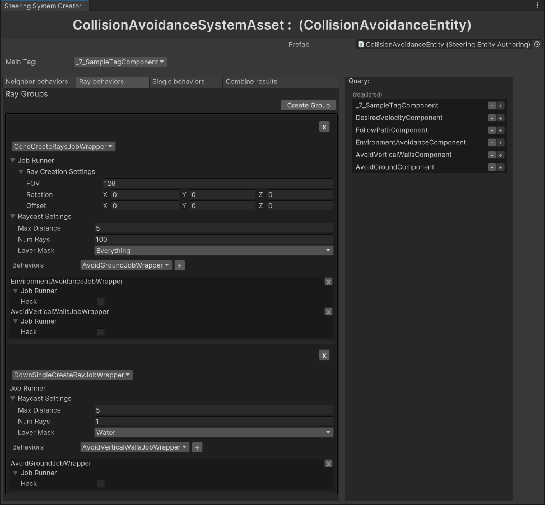Image resolution: width=545 pixels, height=505 pixels.
Task: Click plus next to FollowPathComponent
Action: (500, 130)
